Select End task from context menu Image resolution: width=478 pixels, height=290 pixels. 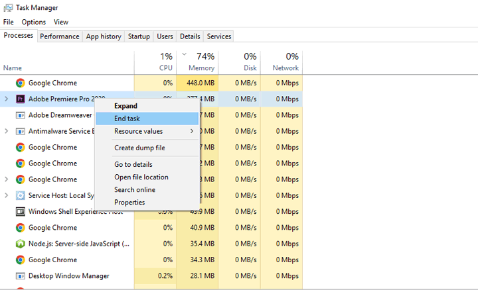[x=127, y=119]
